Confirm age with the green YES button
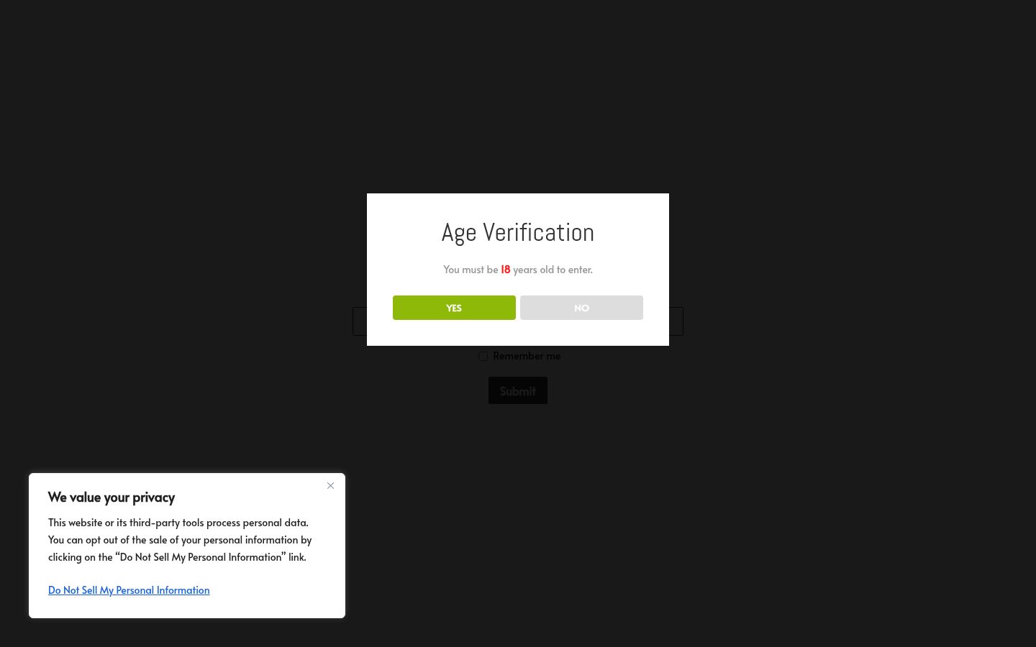Viewport: 1036px width, 647px height. point(454,308)
